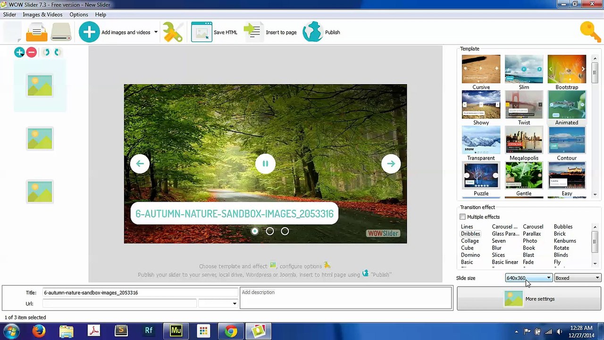Open slider properties with the wrench icon

click(x=173, y=32)
